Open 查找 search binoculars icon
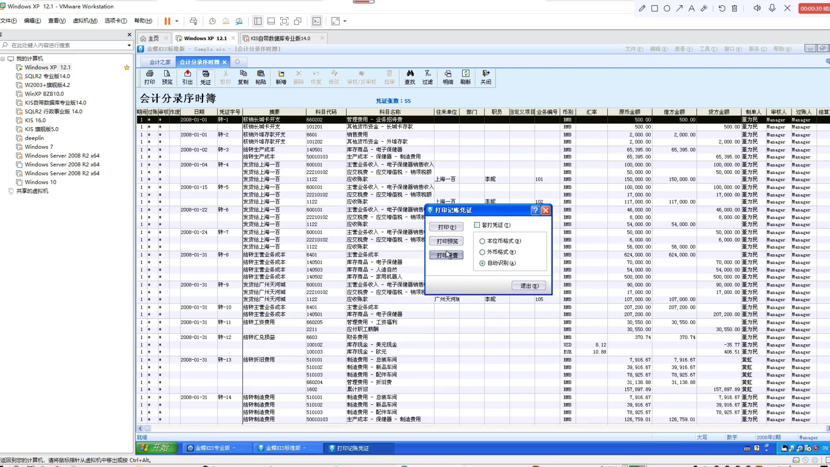 [410, 77]
